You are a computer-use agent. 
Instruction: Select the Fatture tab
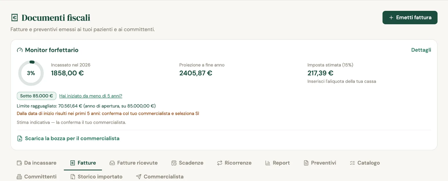[83, 163]
